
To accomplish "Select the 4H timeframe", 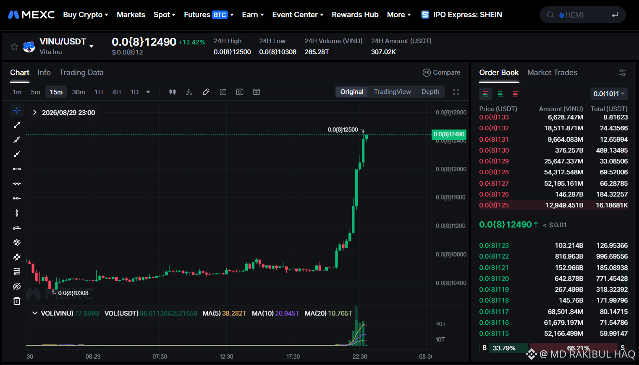I will pyautogui.click(x=117, y=92).
